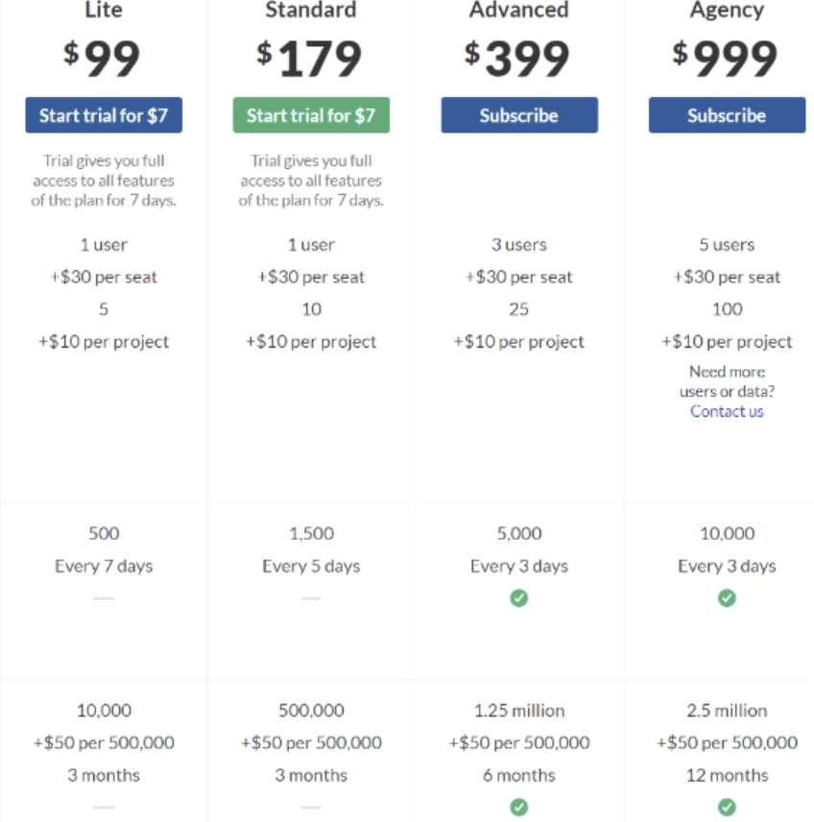Subscribe to the Advanced $399 plan

519,115
